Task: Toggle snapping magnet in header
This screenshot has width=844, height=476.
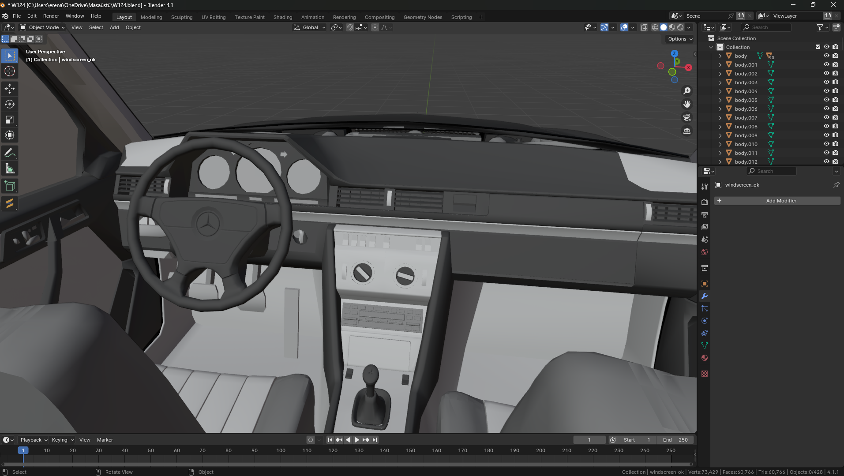Action: (x=350, y=27)
